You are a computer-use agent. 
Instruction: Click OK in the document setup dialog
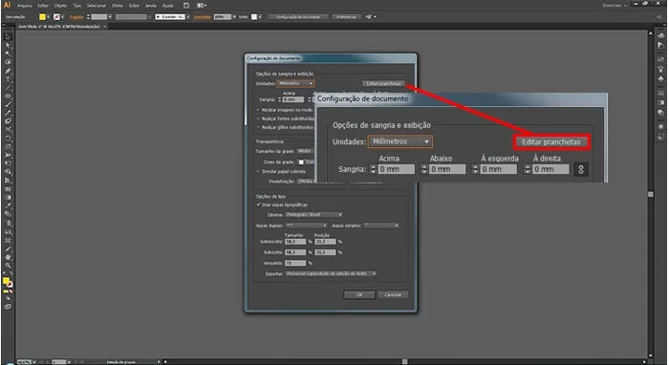[359, 294]
